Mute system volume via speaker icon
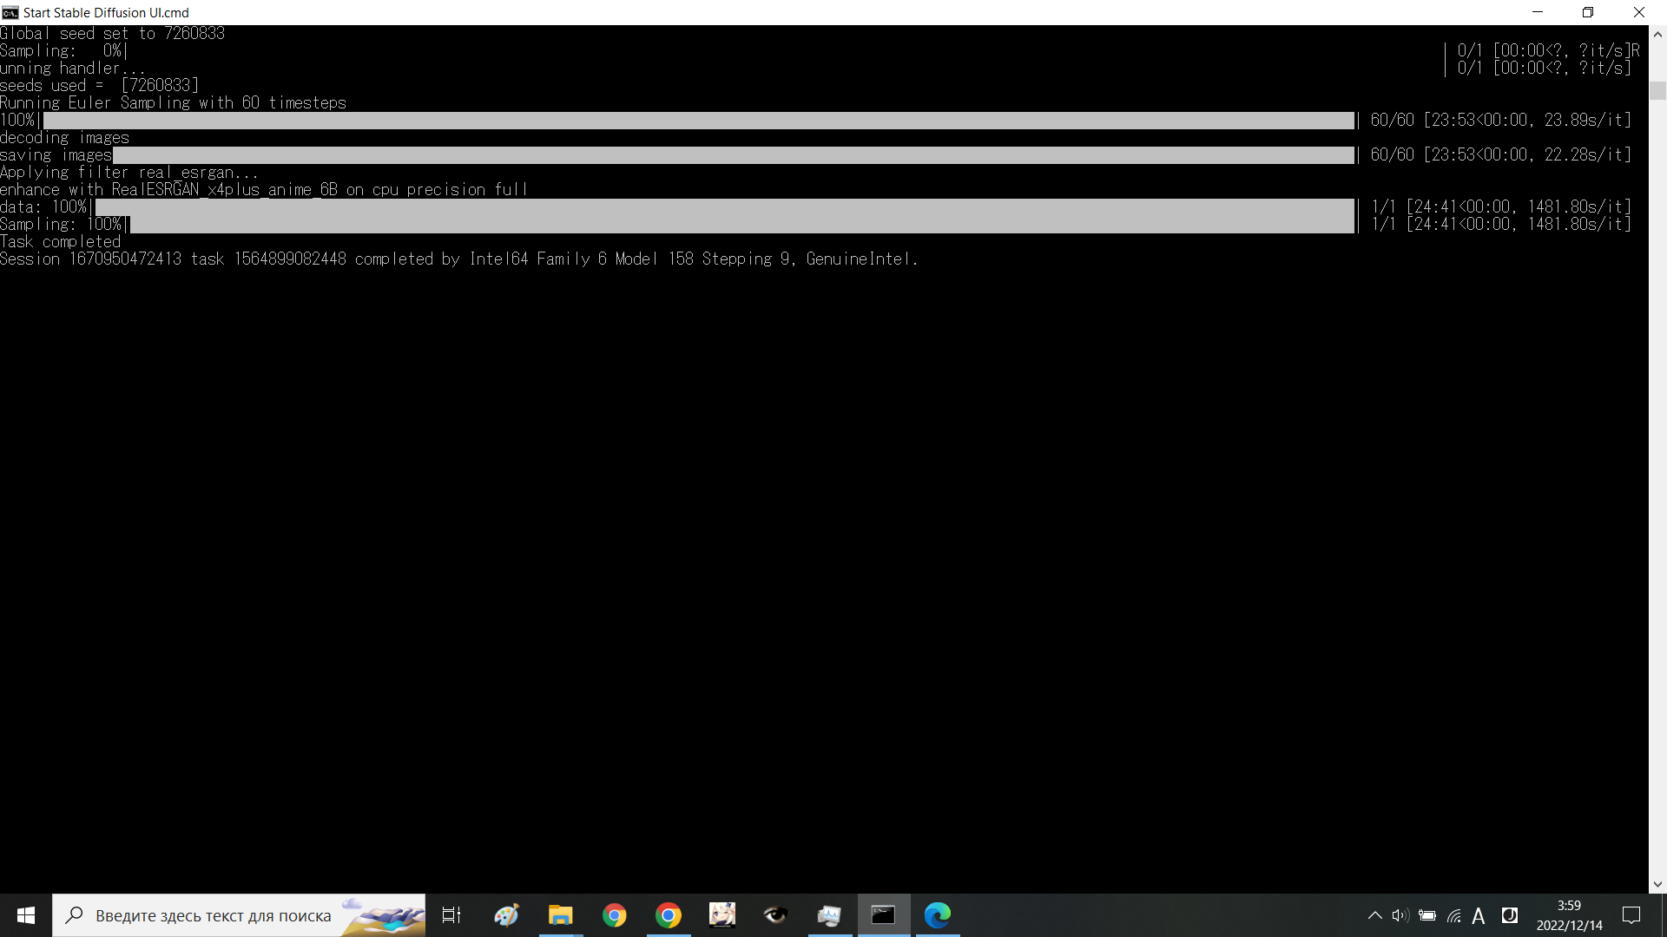The image size is (1667, 937). tap(1400, 915)
